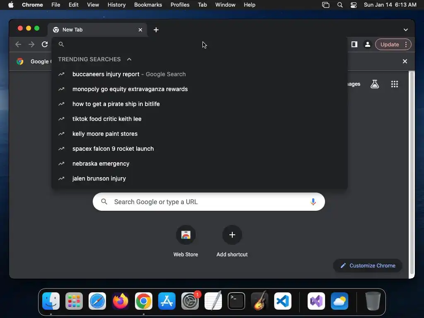Open the Apple menu
This screenshot has height=318, width=424.
pos(11,5)
